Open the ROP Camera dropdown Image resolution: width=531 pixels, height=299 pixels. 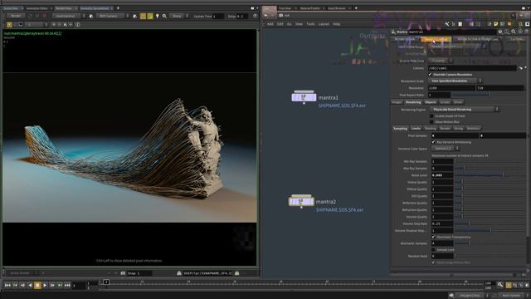(112, 16)
